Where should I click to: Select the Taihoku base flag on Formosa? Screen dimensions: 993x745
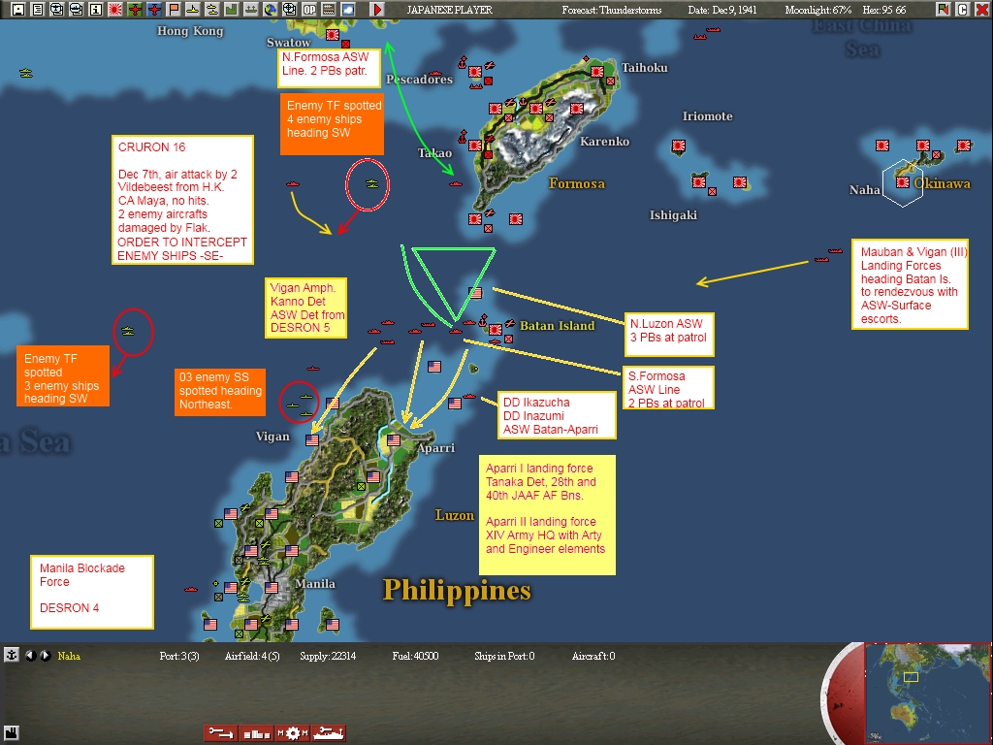click(x=597, y=72)
